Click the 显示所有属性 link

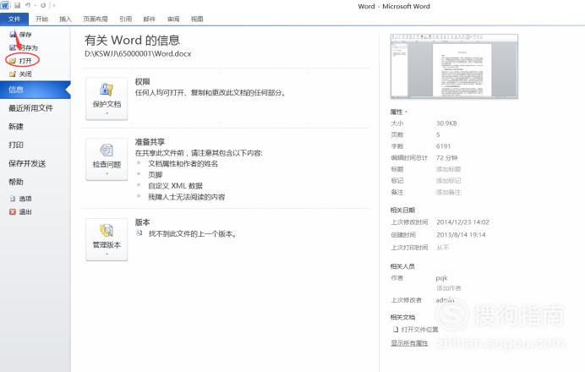(409, 343)
